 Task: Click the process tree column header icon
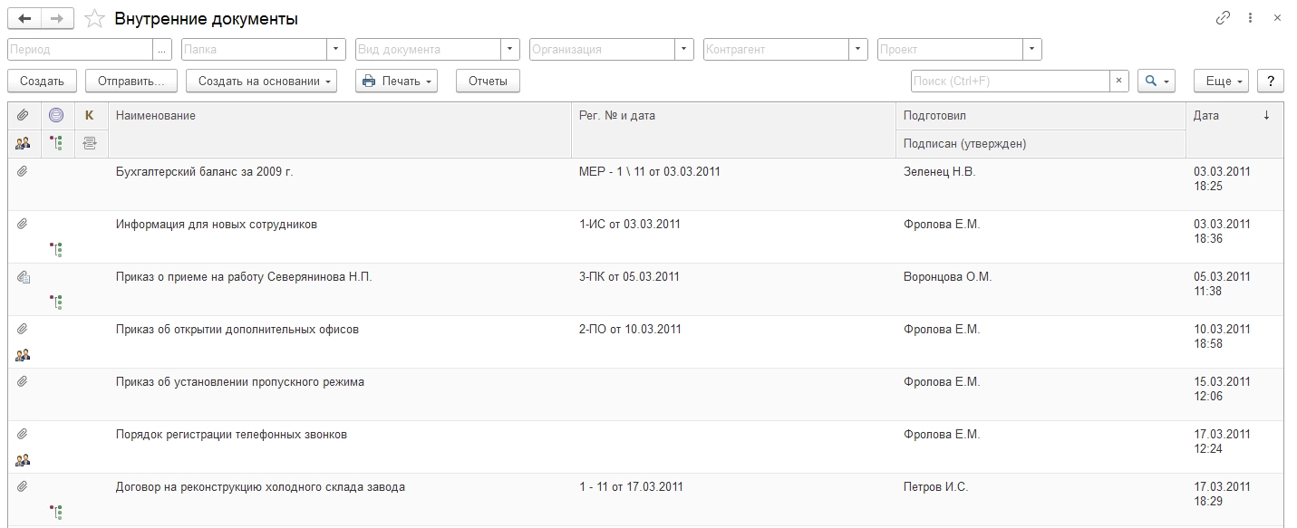tap(56, 142)
